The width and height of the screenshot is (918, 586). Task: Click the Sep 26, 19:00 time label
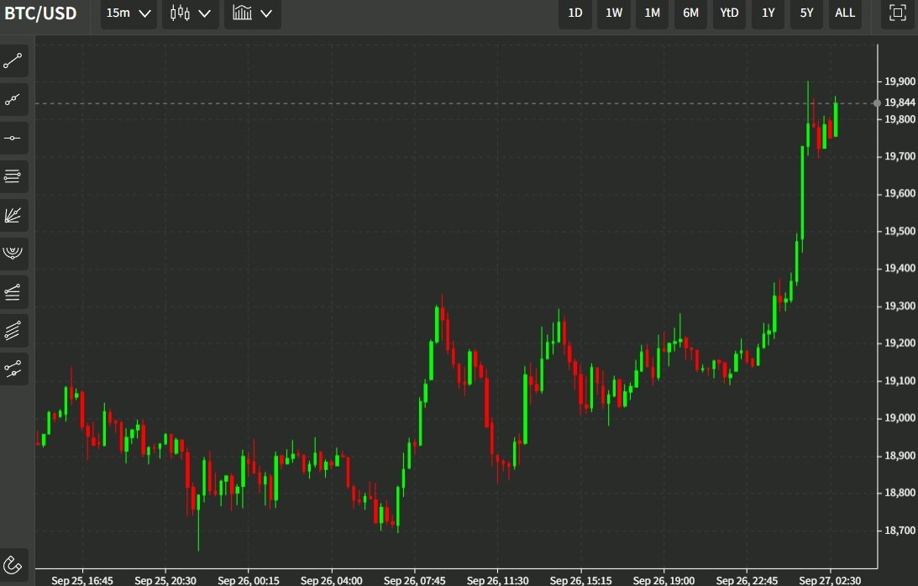point(664,580)
